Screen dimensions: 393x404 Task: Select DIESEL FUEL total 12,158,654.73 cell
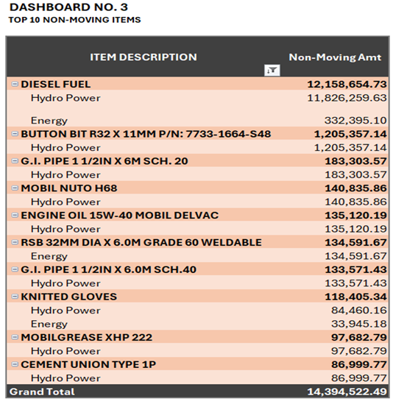tap(347, 84)
